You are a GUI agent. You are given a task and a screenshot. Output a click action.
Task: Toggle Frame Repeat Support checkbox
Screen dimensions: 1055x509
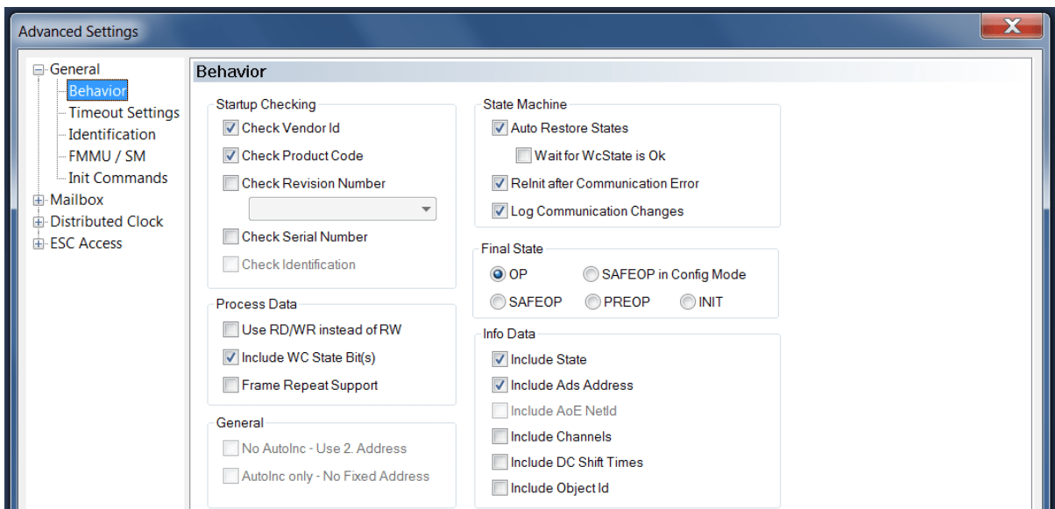click(x=231, y=385)
